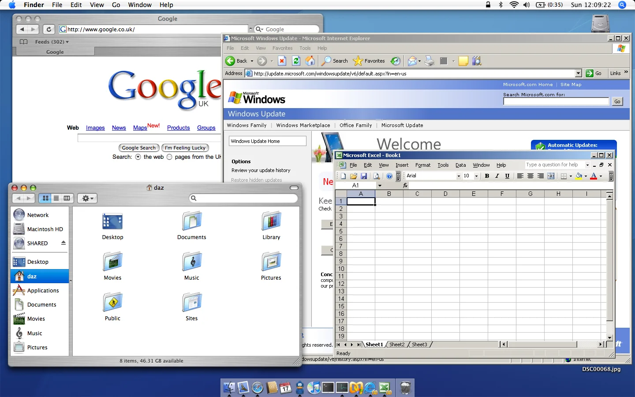Image resolution: width=635 pixels, height=397 pixels.
Task: Open the Arial font dropdown in Excel
Action: [x=459, y=176]
